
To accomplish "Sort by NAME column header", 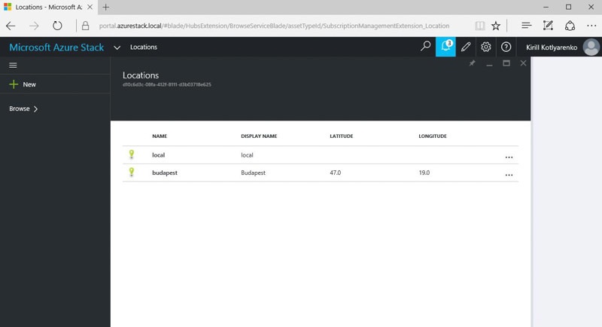I will click(160, 136).
